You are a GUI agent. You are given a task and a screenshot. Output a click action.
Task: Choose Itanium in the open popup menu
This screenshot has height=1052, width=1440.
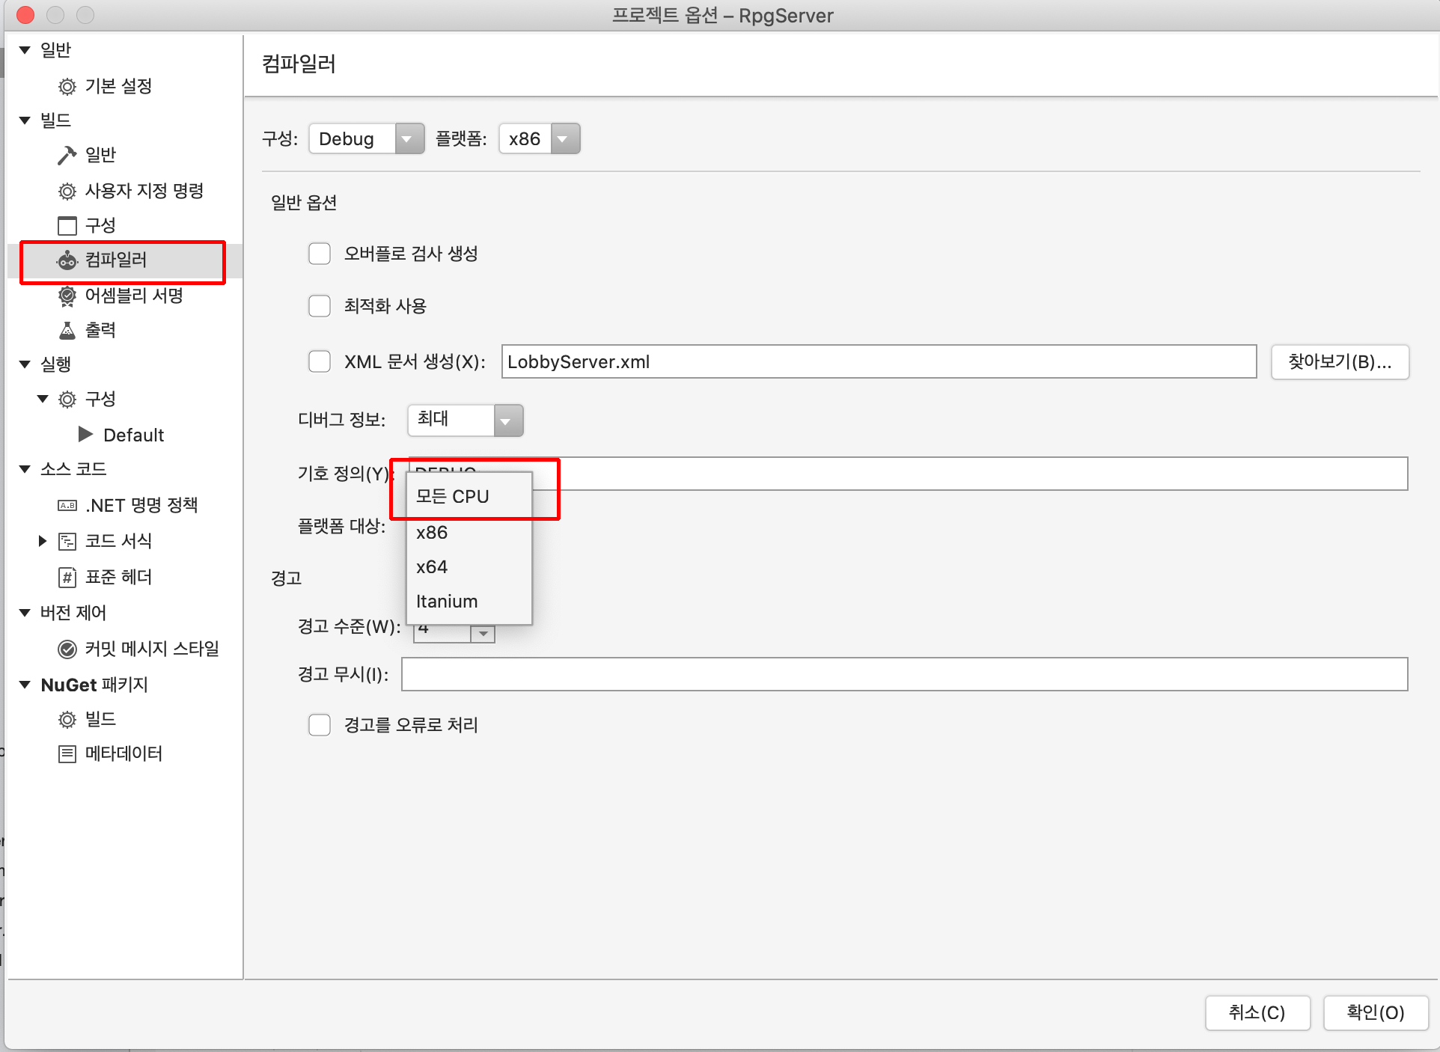tap(447, 602)
